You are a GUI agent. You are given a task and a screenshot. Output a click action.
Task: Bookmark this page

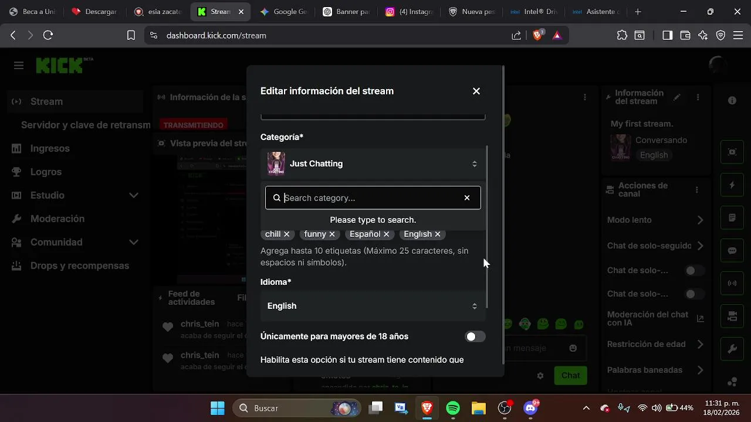[131, 35]
